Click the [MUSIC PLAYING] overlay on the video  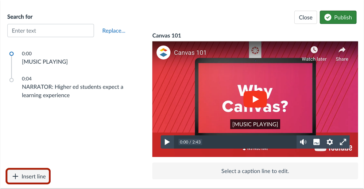255,124
